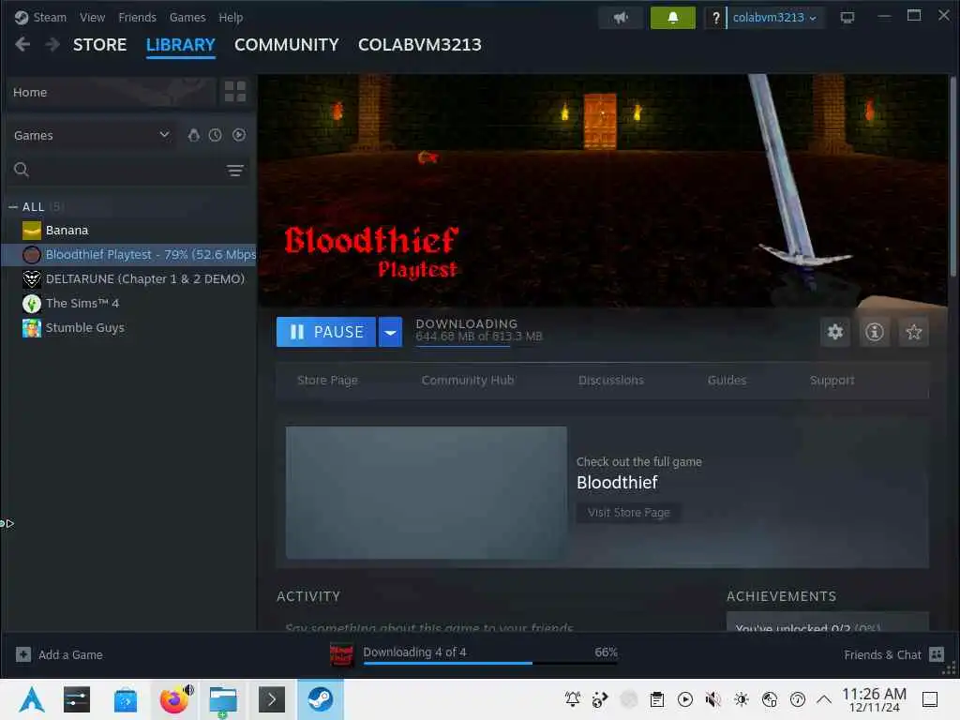Viewport: 960px width, 720px height.
Task: Show hidden system tray icons arrow
Action: click(x=824, y=699)
